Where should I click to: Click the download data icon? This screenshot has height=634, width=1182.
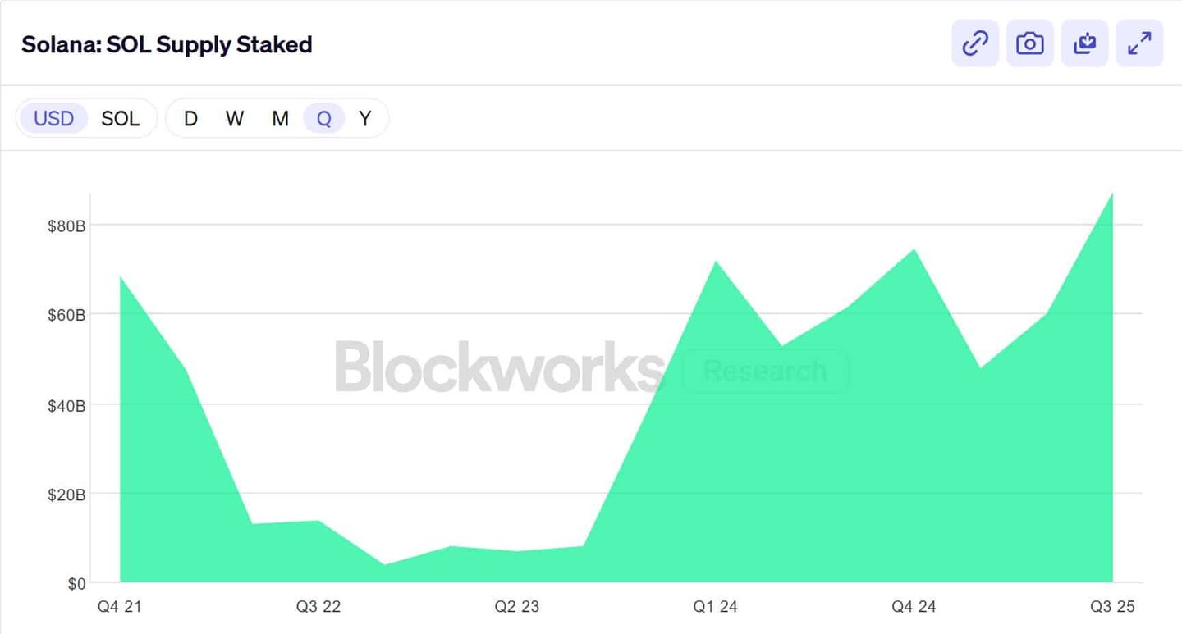pyautogui.click(x=1084, y=43)
